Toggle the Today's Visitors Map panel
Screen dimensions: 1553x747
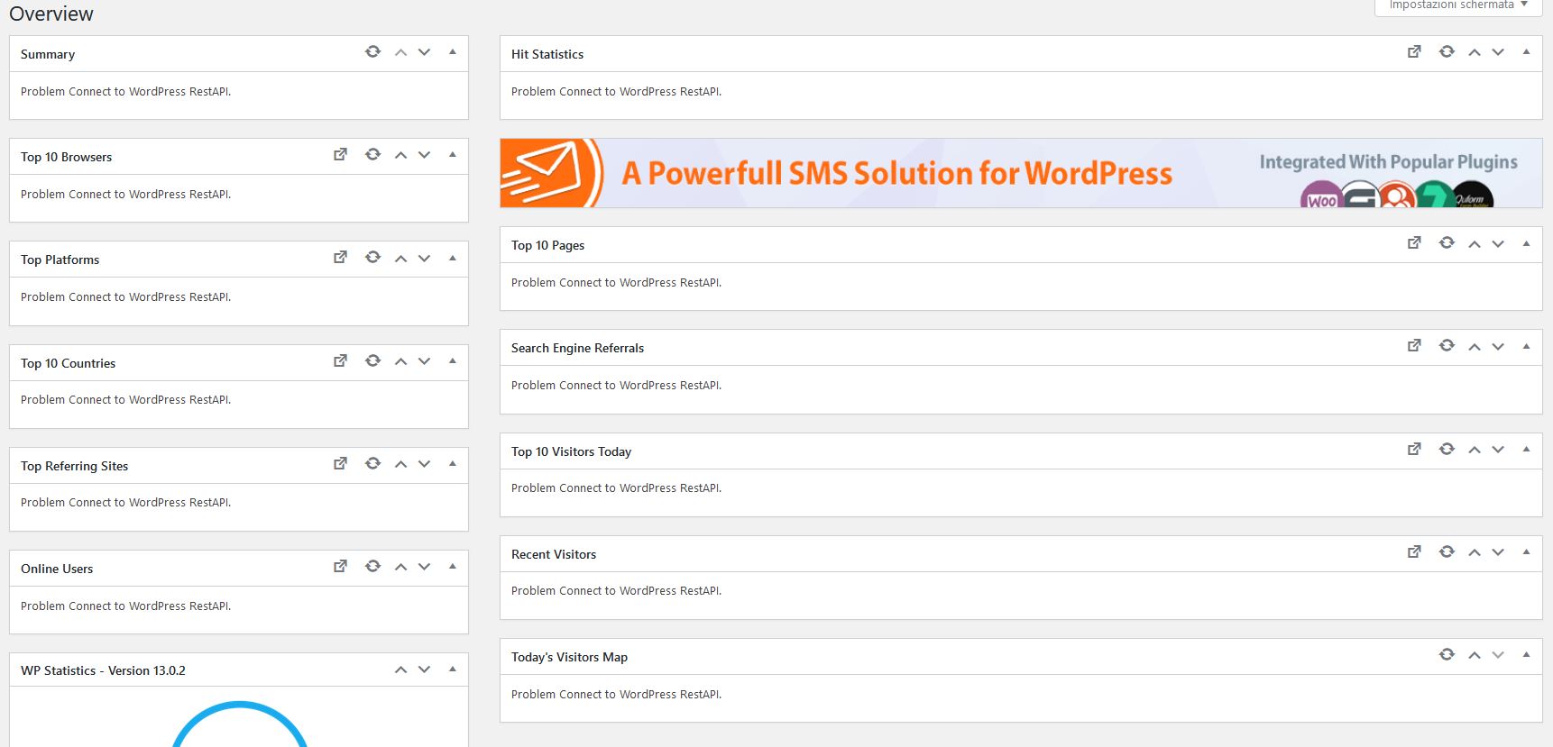click(1526, 655)
